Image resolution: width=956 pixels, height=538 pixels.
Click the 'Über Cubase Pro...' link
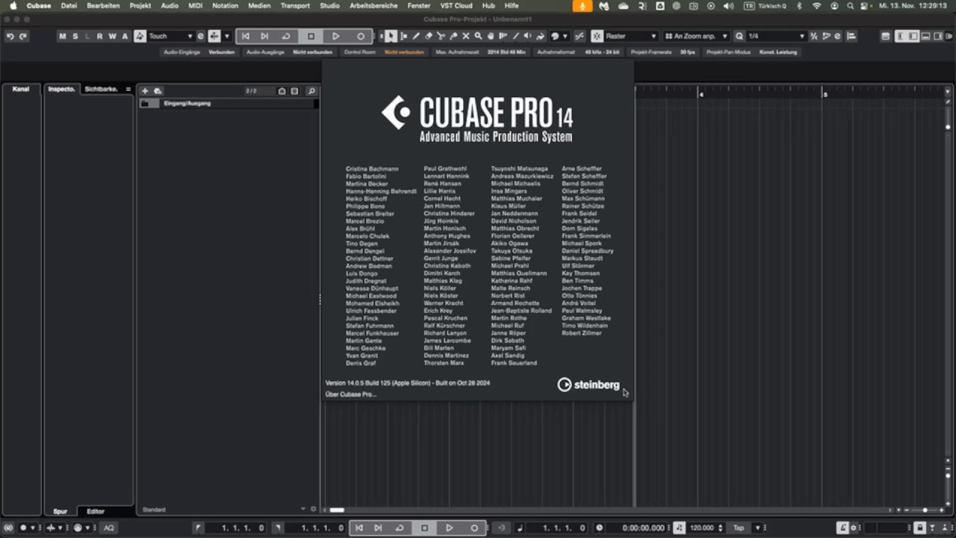[x=350, y=394]
